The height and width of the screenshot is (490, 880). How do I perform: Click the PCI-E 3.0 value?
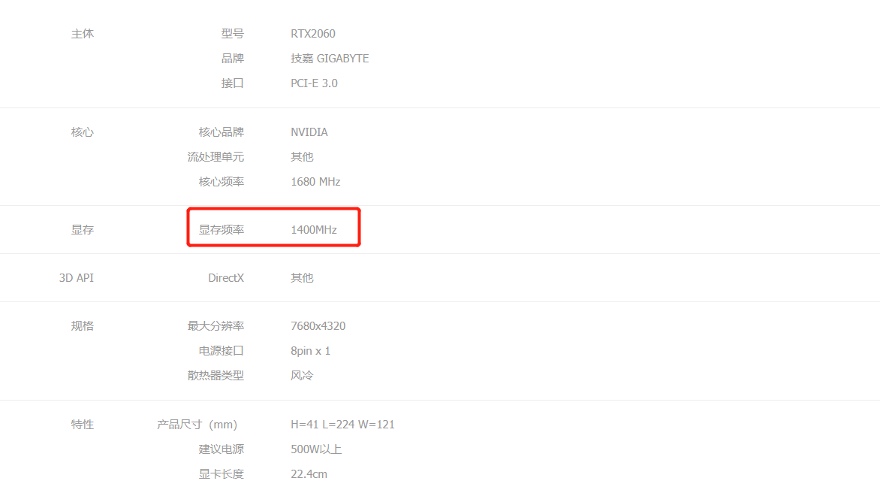(314, 83)
